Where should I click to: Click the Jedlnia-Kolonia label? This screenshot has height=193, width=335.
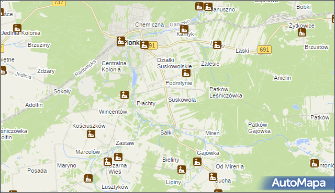pos(21,33)
